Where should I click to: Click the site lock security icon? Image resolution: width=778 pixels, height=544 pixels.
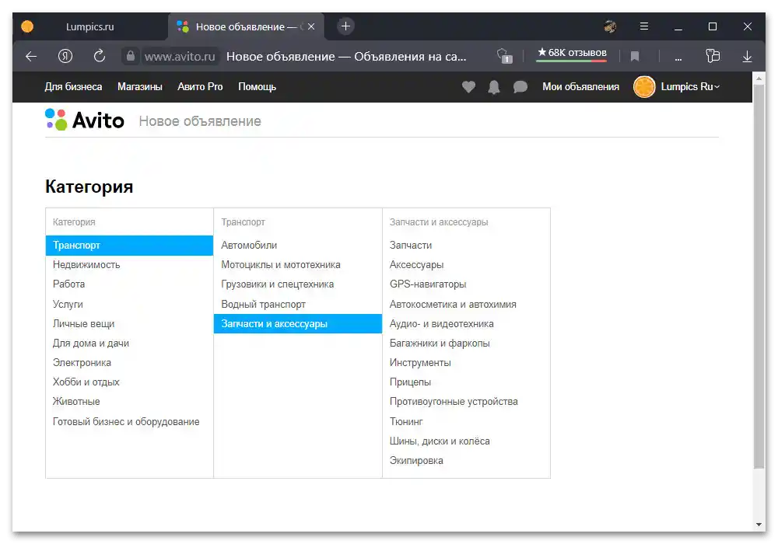pyautogui.click(x=131, y=56)
